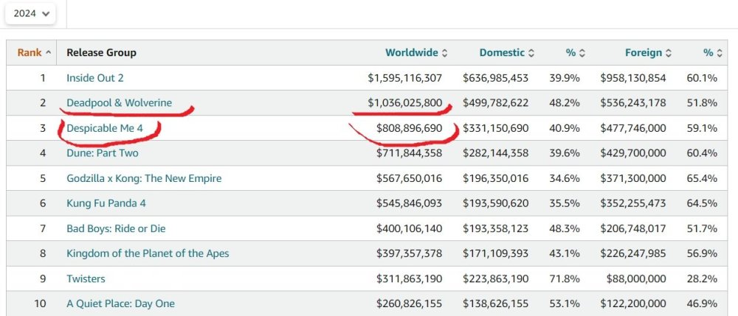738x316 pixels.
Task: Open Bad Boys: Ride or Die link
Action: 118,228
